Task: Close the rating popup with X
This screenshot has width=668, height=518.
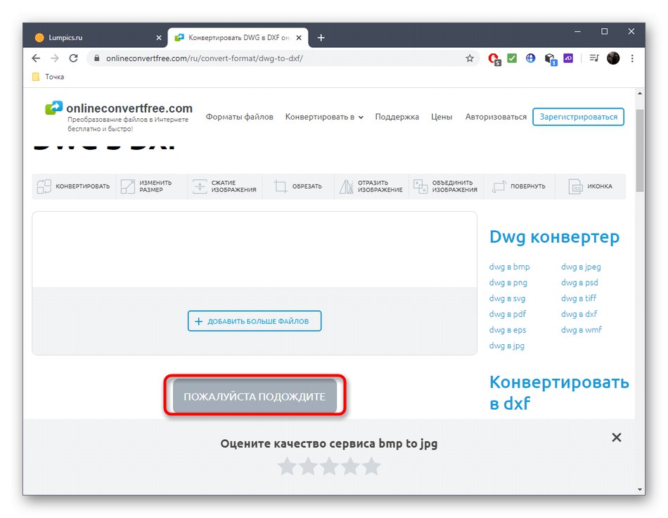Action: (617, 438)
